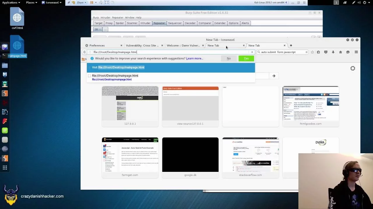Select the Proxy tab in Burp Suite
The height and width of the screenshot is (209, 373).
pos(109,23)
